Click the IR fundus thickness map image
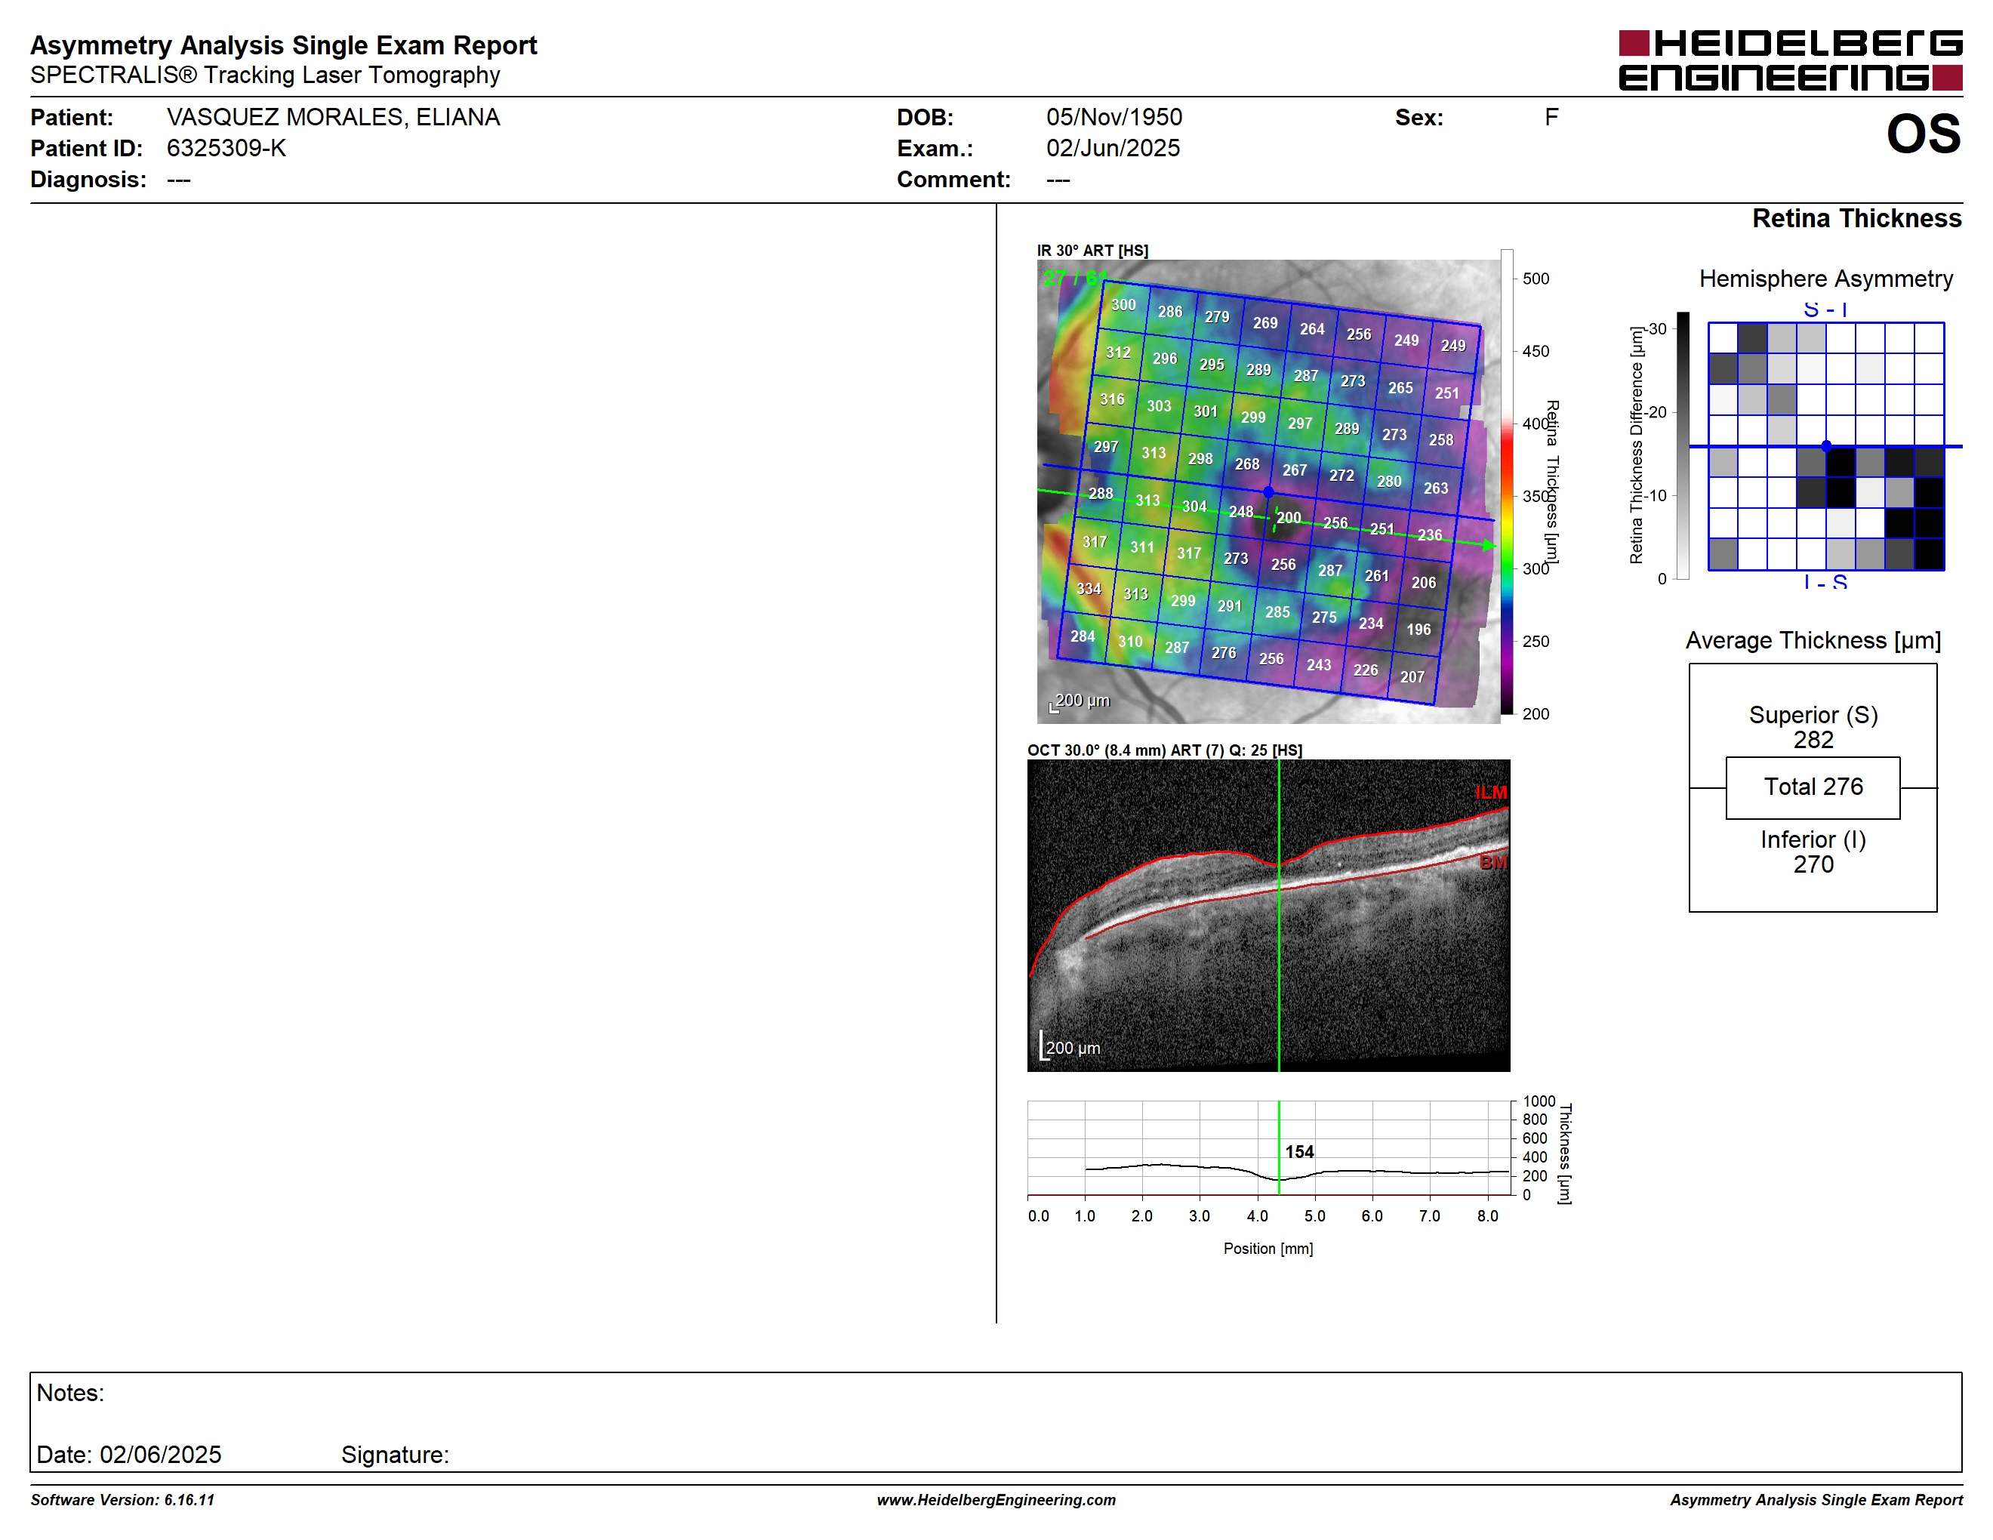This screenshot has height=1540, width=1993. coord(1268,491)
